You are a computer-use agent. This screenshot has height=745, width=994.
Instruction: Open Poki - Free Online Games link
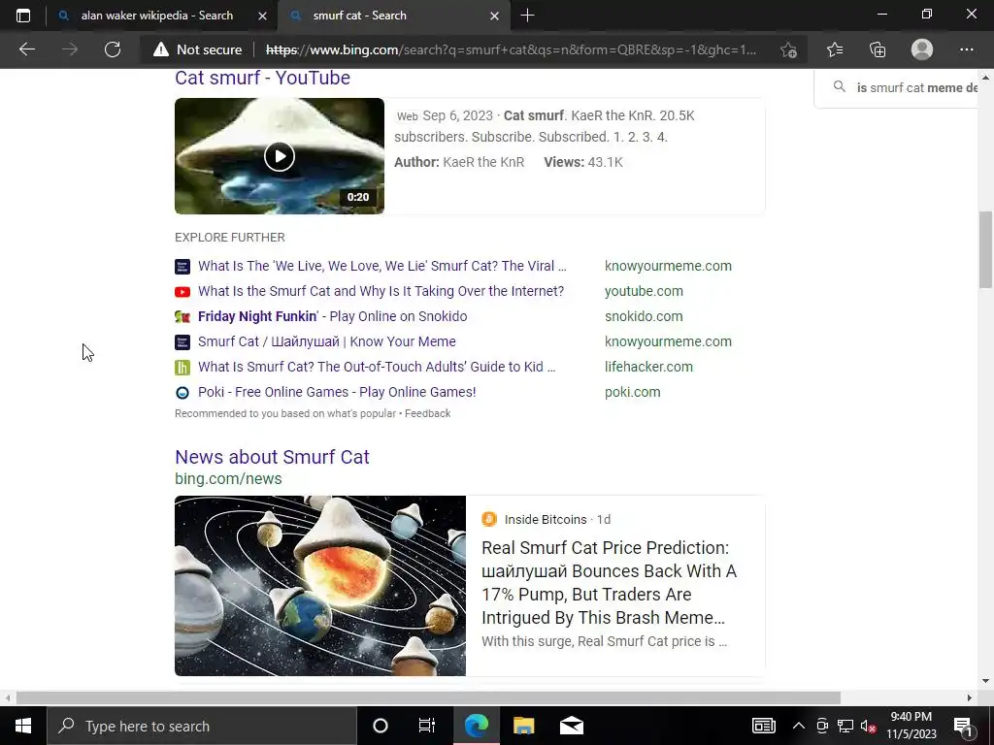[337, 392]
